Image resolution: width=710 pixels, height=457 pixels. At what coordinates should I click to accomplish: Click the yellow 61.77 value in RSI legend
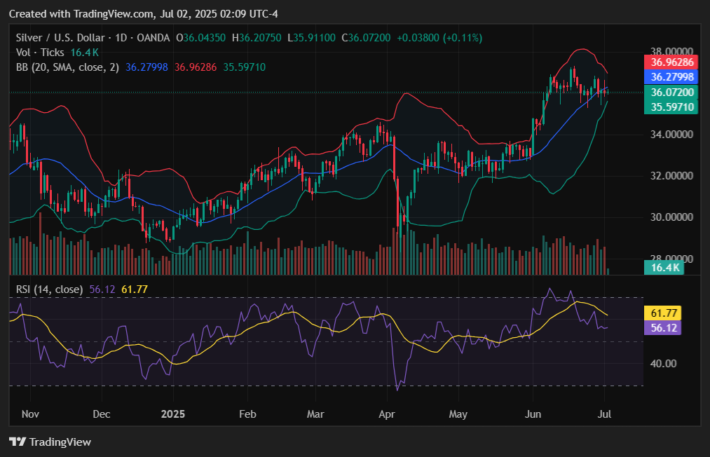[135, 289]
